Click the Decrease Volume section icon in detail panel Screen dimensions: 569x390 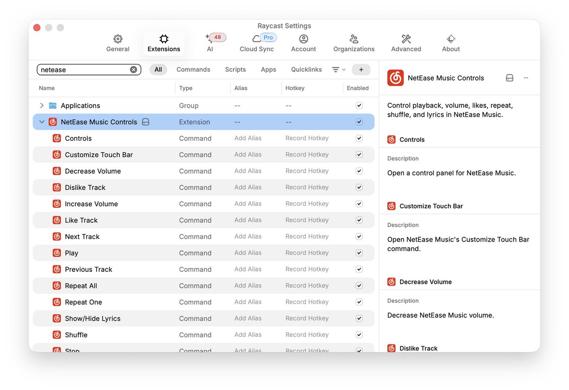[391, 282]
